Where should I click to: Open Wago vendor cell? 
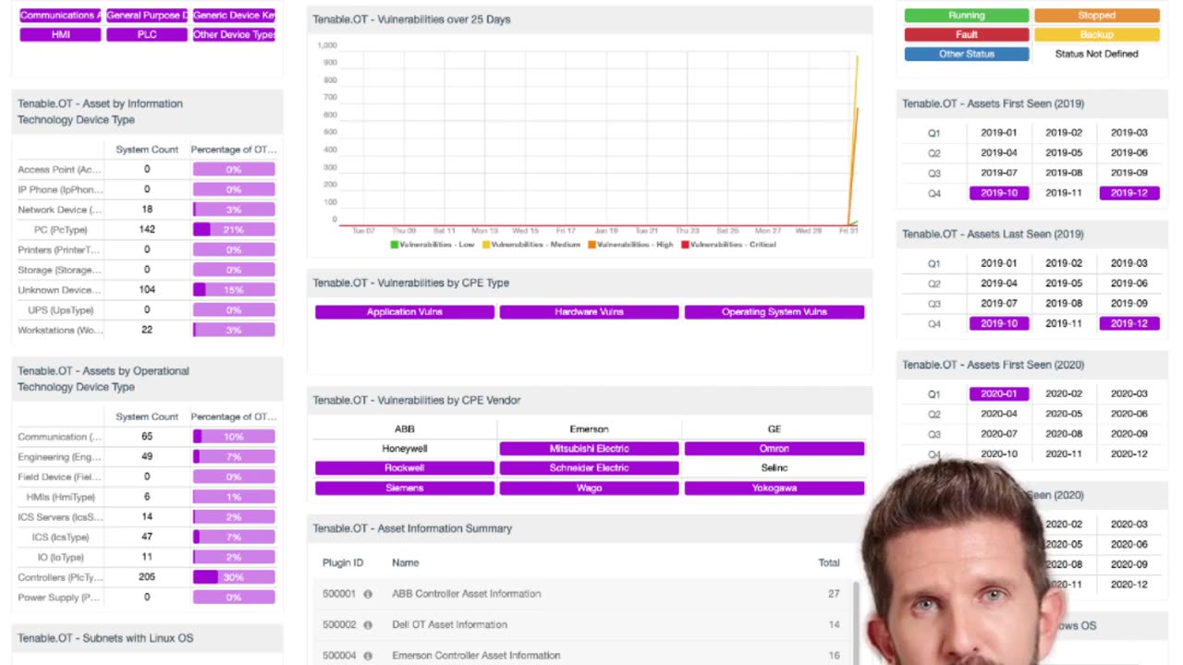[x=590, y=488]
